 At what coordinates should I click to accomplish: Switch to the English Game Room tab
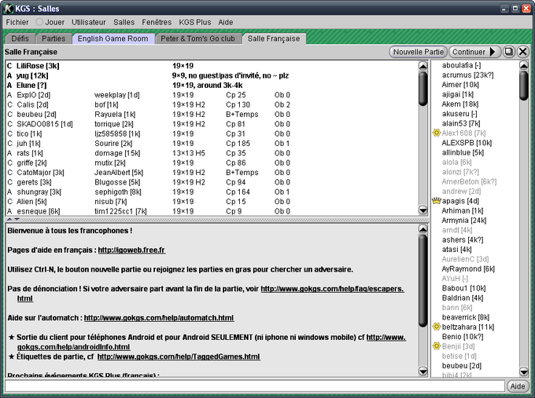pyautogui.click(x=113, y=38)
